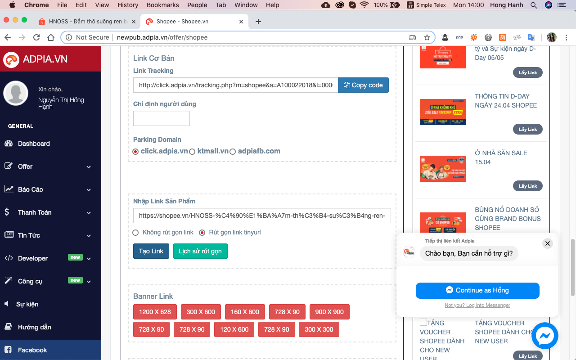The width and height of the screenshot is (576, 360).
Task: Select Không rút gọn link option
Action: coord(135,233)
